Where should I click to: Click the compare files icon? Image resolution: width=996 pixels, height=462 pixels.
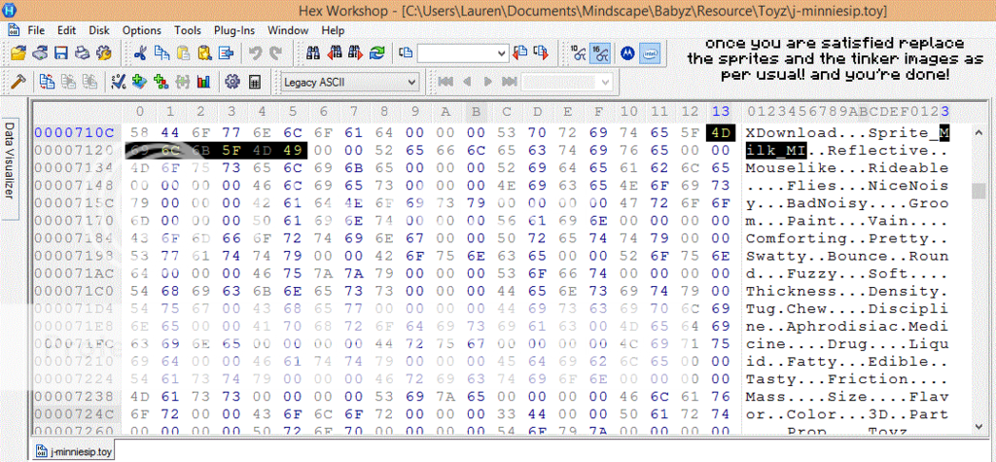[48, 82]
